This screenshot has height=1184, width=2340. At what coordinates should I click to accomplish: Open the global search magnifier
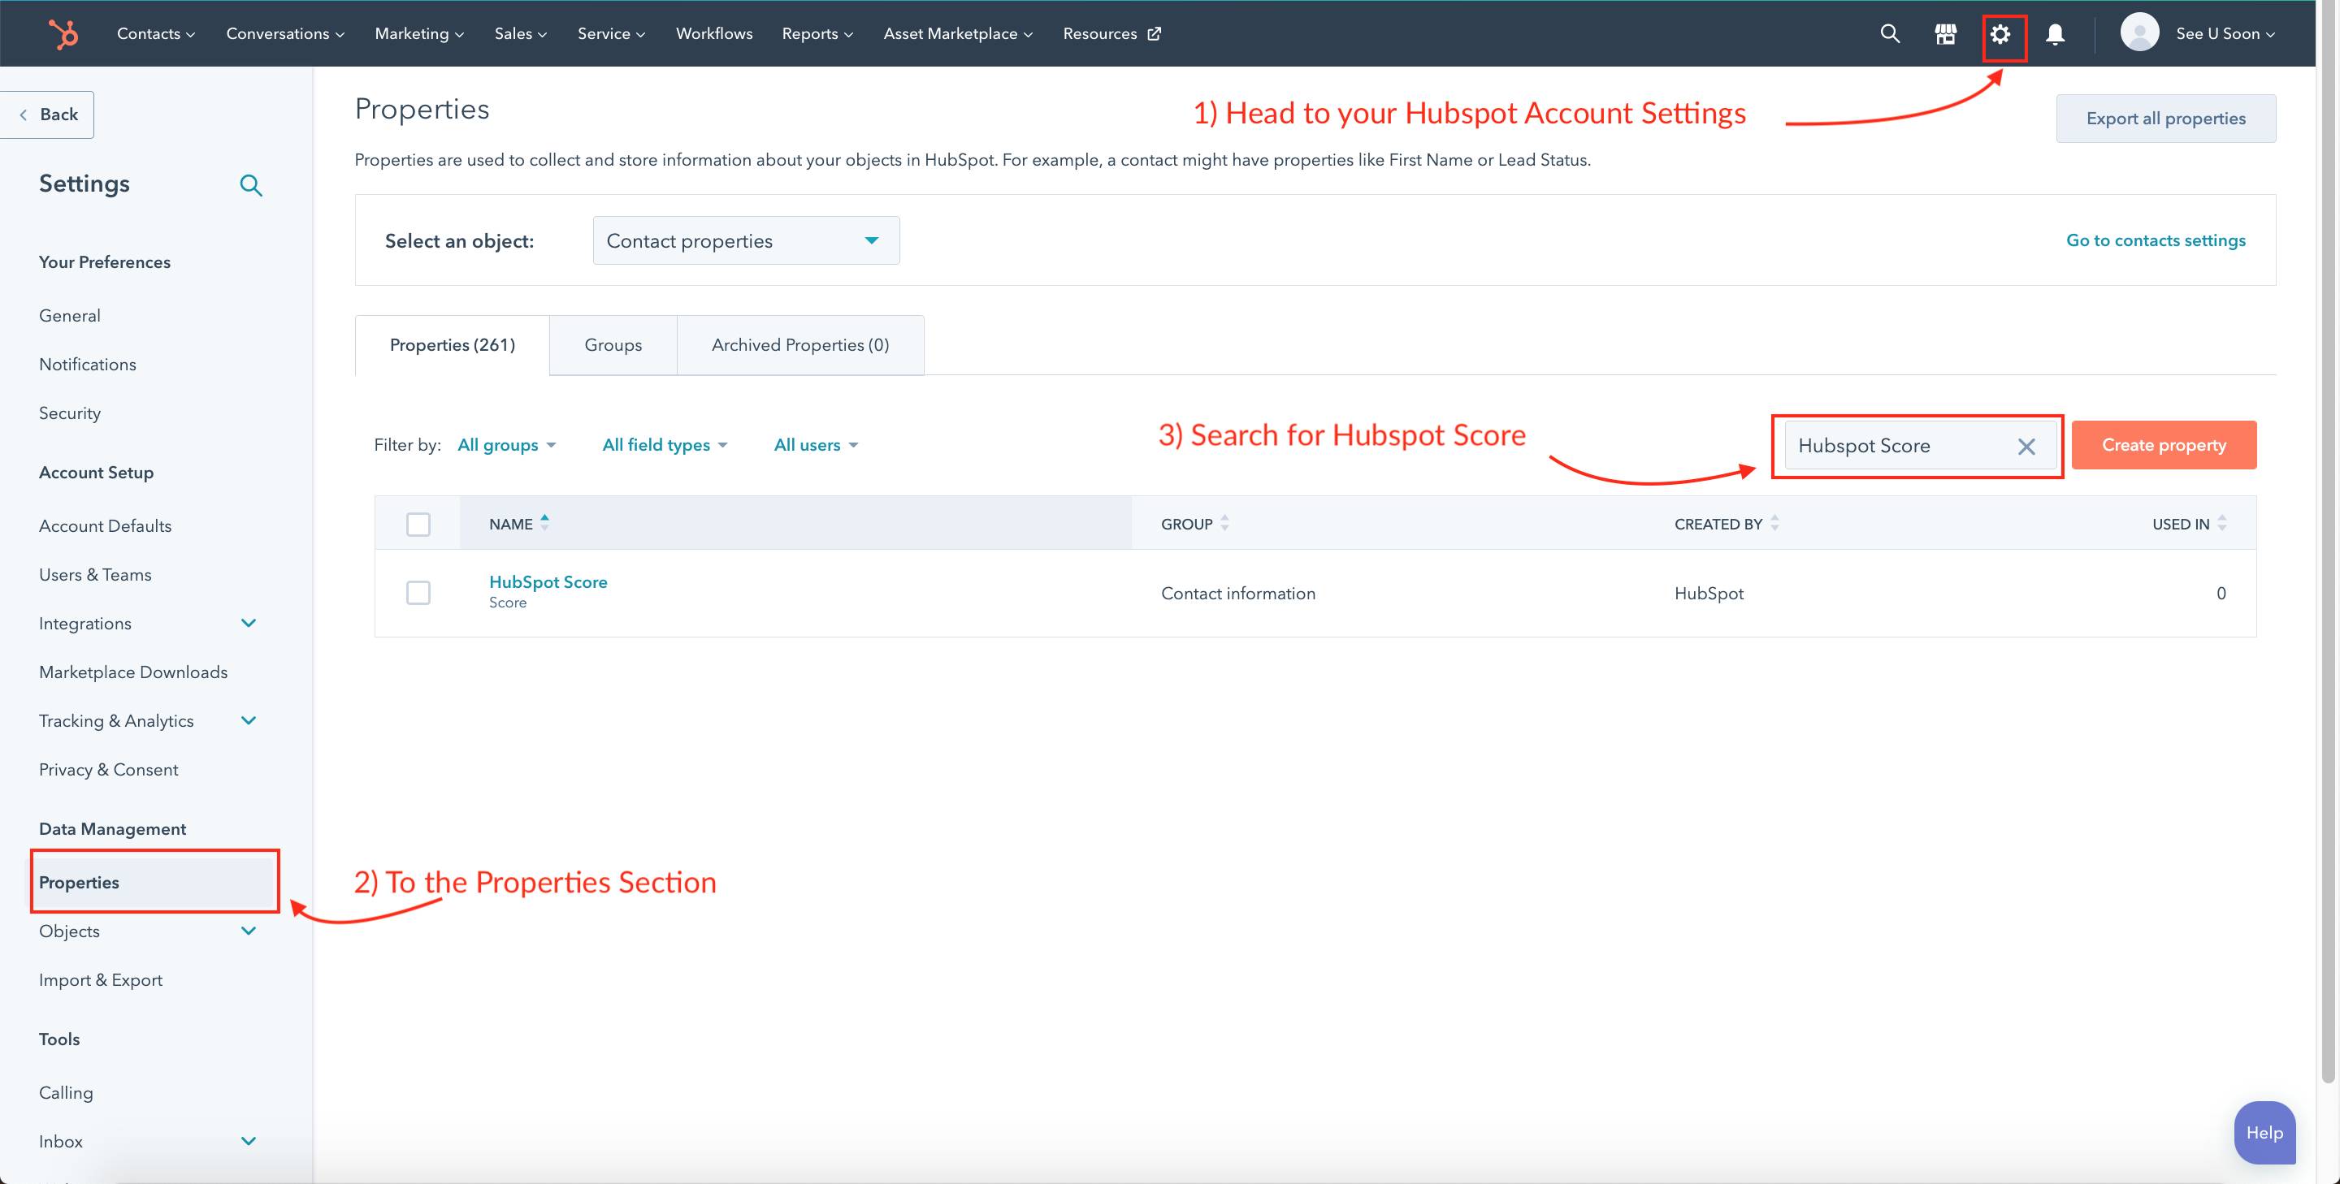(1889, 33)
